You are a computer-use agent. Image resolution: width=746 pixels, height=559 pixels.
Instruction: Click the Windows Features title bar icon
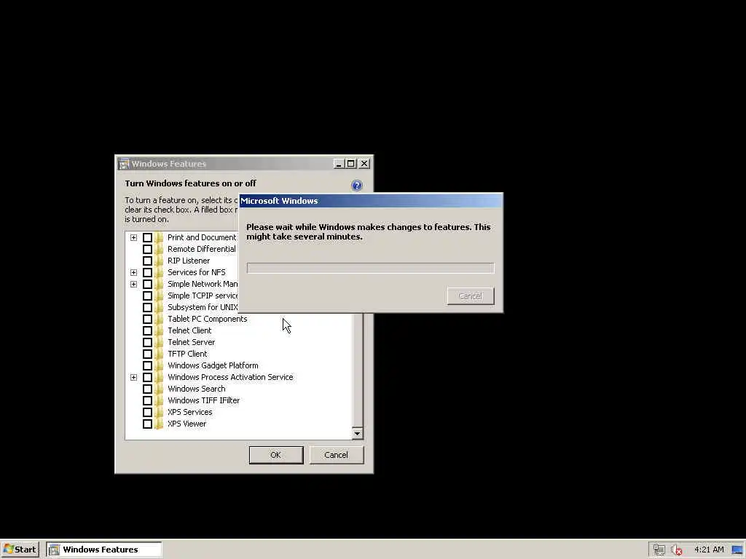(124, 164)
